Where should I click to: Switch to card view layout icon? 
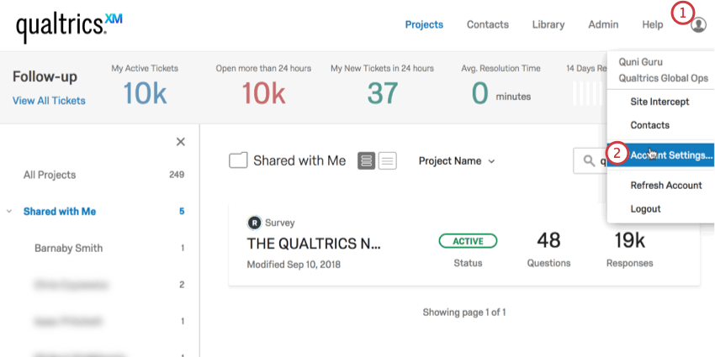point(366,160)
